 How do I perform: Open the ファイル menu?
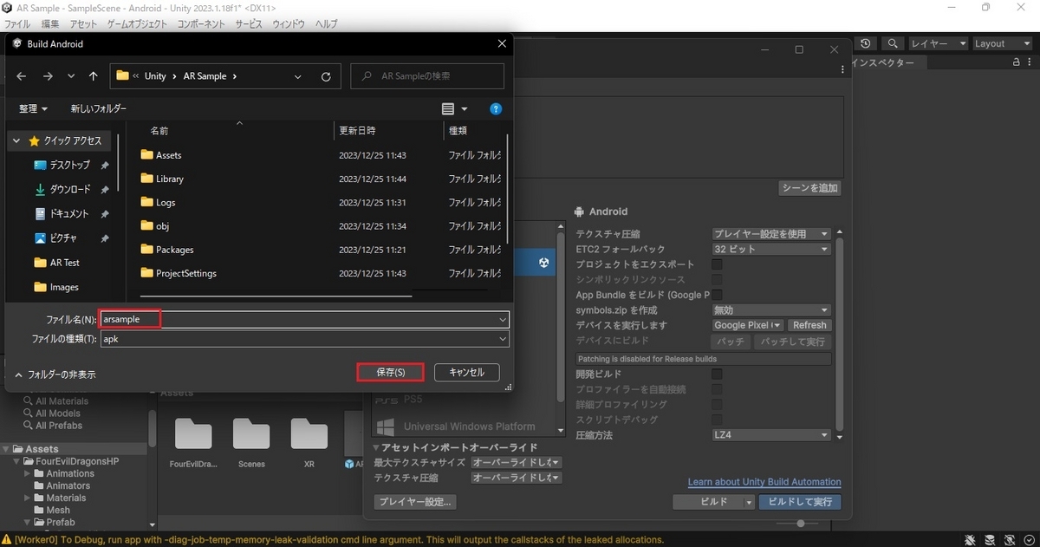coord(17,24)
